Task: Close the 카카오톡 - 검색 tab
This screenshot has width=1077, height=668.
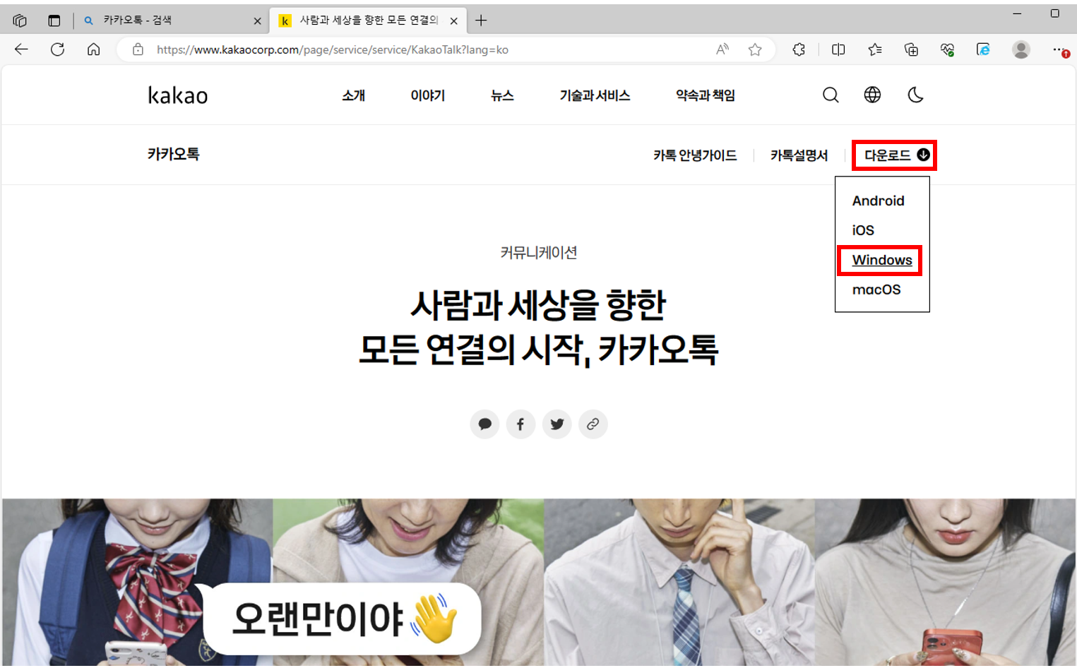Action: pyautogui.click(x=257, y=21)
